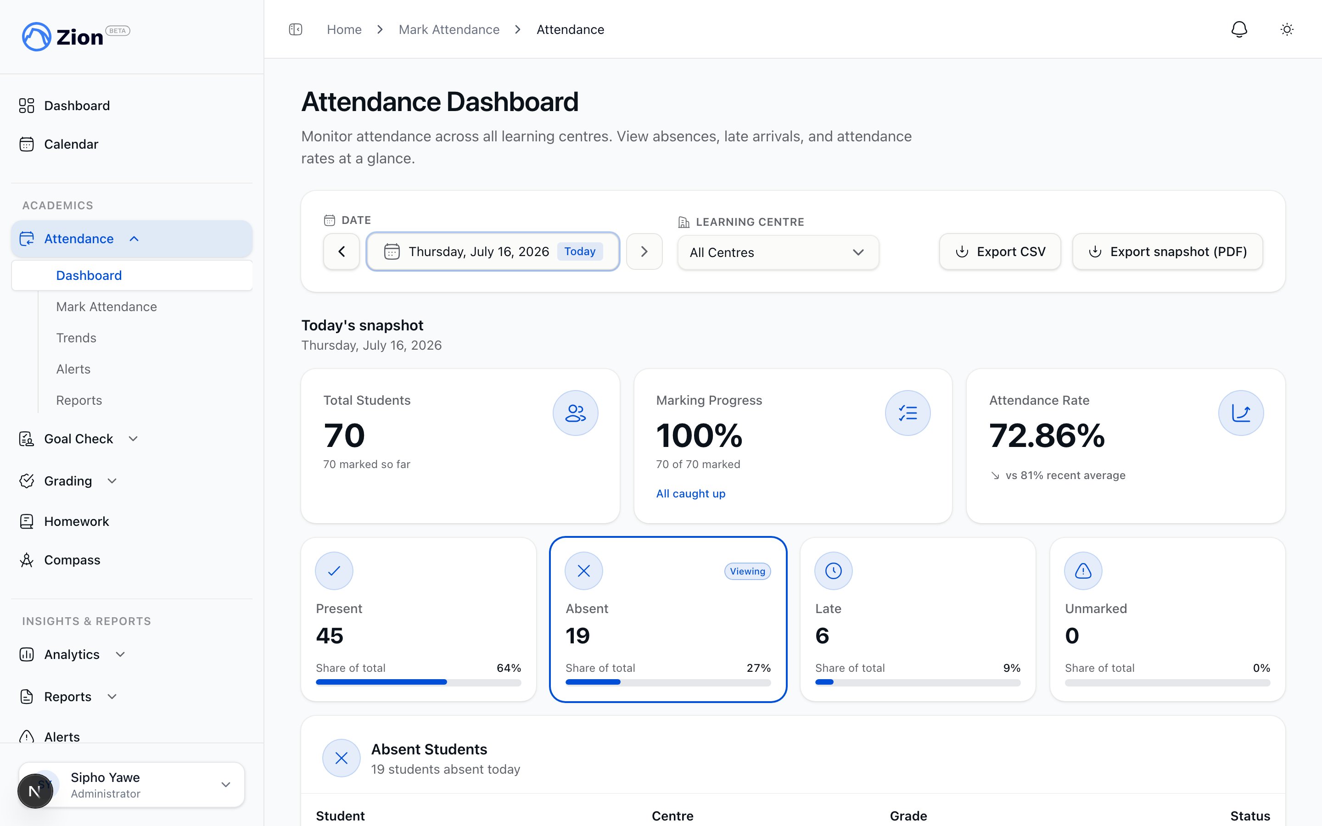Toggle the sidebar panel icon
The height and width of the screenshot is (826, 1322).
point(296,29)
